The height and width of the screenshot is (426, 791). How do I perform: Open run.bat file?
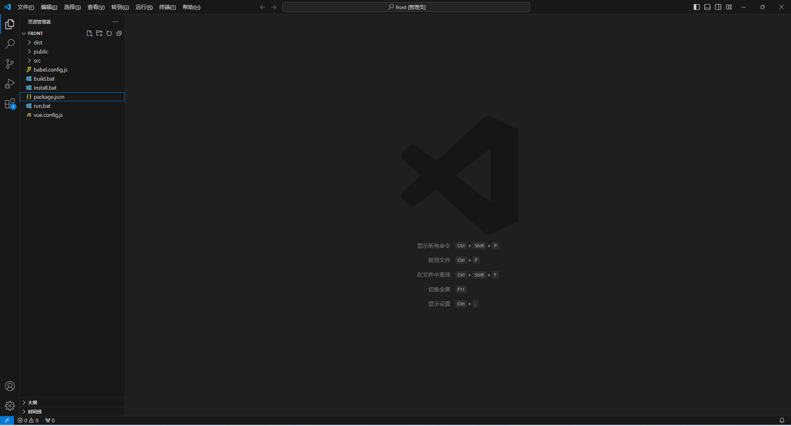point(72,106)
